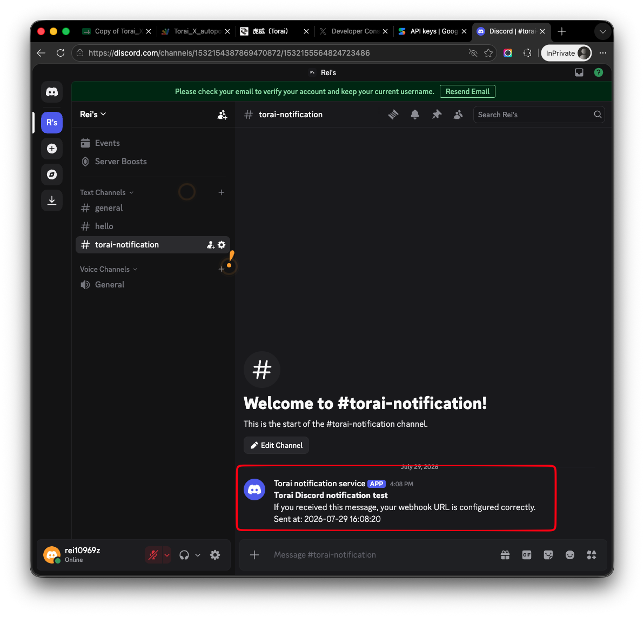
Task: Add a server with plus icon
Action: point(52,149)
